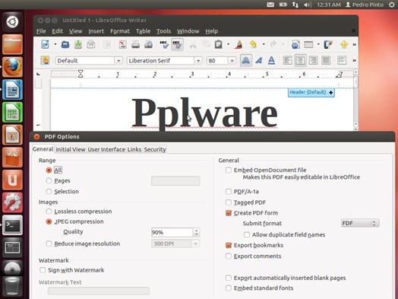Show Draw Functions icon
The image size is (398, 299).
coord(328,44)
